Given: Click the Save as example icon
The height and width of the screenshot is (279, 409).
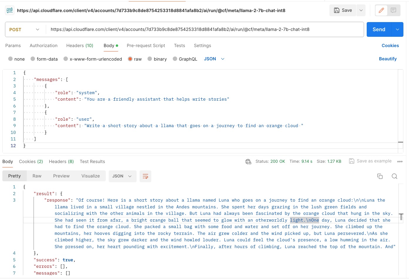Looking at the screenshot, I should (352, 161).
